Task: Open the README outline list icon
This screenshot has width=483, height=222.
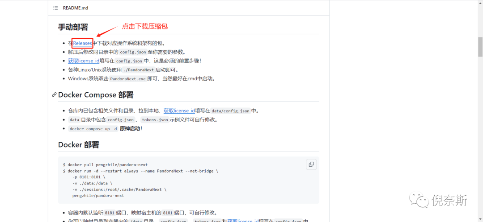Action: pos(55,8)
